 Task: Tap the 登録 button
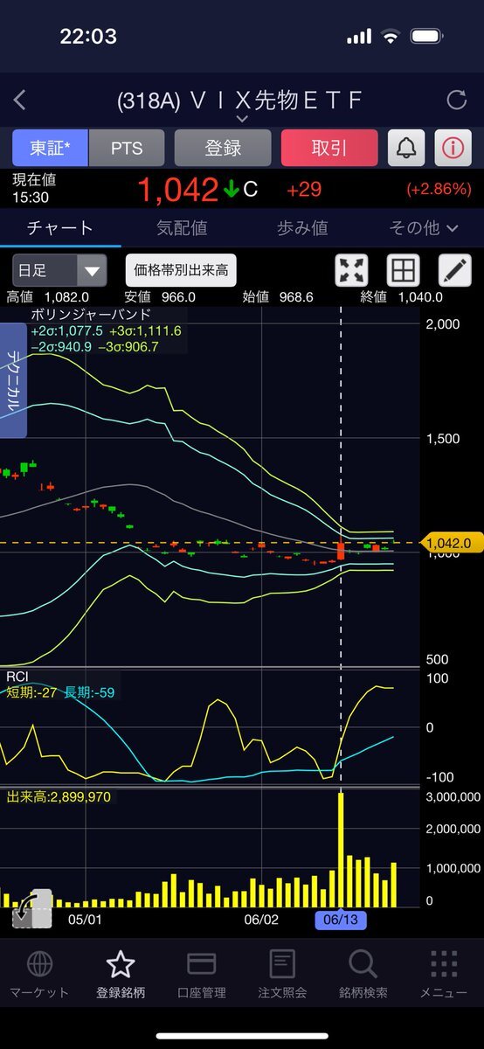[222, 148]
